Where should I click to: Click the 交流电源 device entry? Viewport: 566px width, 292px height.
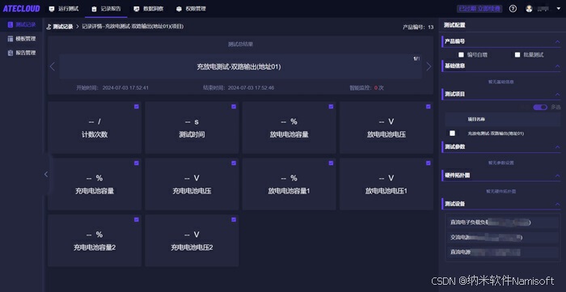[502, 237]
